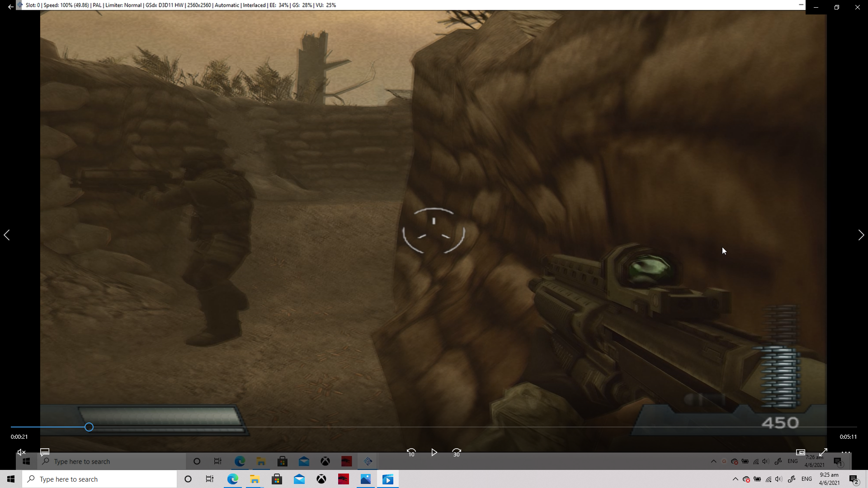868x488 pixels.
Task: Open system volume control in tray
Action: pos(778,479)
